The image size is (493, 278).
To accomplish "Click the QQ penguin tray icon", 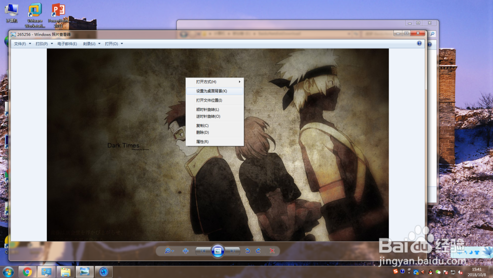I will click(x=430, y=273).
